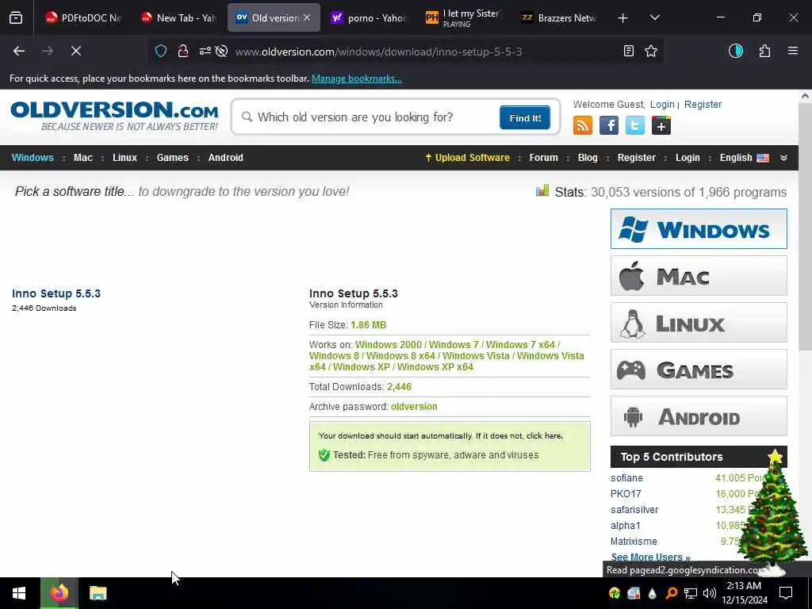Click the orange magnifier tray icon

tap(671, 593)
